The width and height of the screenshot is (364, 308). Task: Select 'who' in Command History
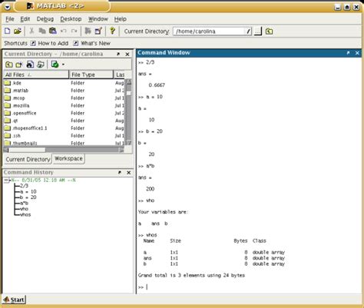24,209
